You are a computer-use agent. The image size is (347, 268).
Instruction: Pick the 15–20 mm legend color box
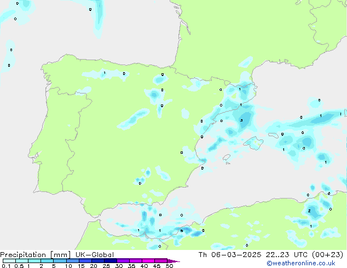pos(85,261)
